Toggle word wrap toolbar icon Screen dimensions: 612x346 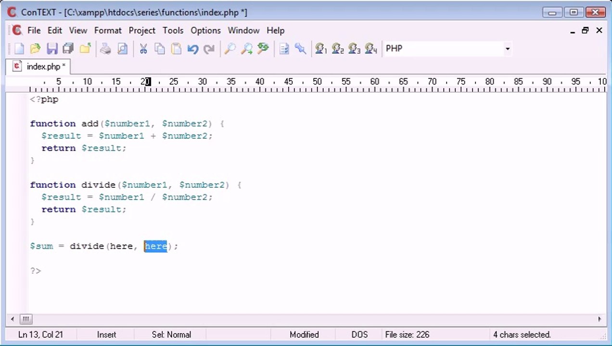click(x=284, y=49)
